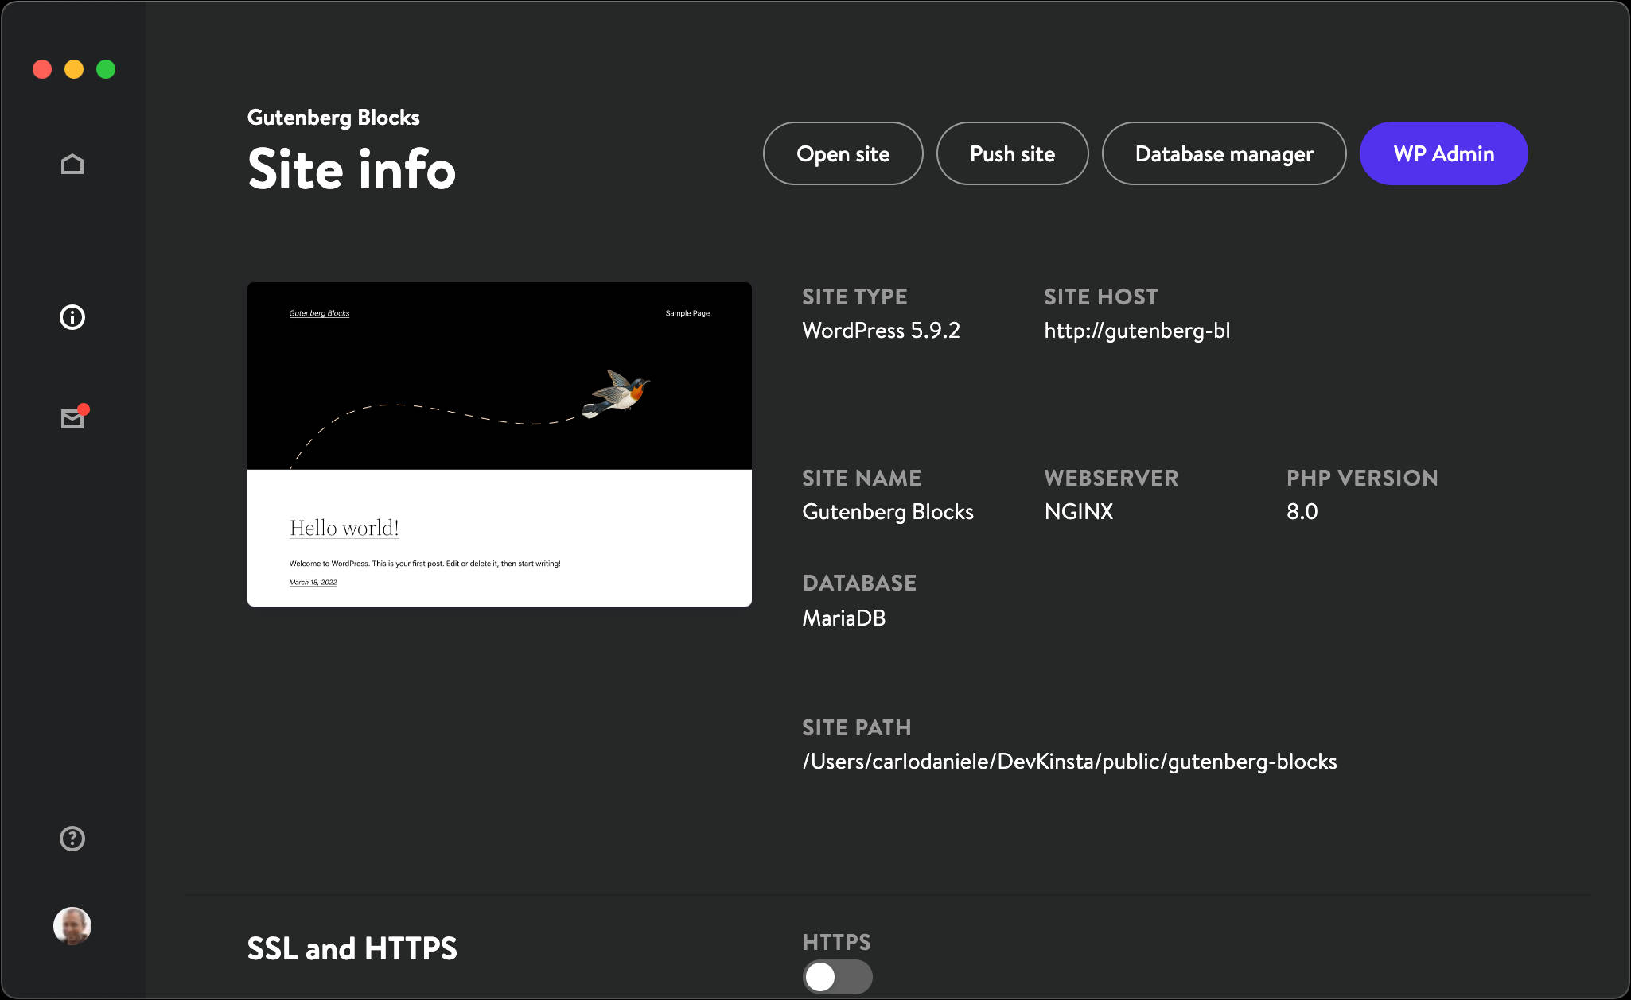The image size is (1631, 1000).
Task: Select the Site info icon in the sidebar
Action: pyautogui.click(x=72, y=316)
